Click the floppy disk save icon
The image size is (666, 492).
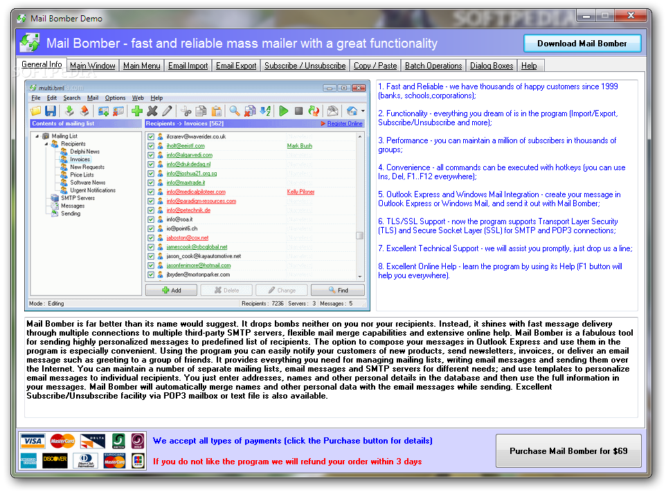(51, 111)
